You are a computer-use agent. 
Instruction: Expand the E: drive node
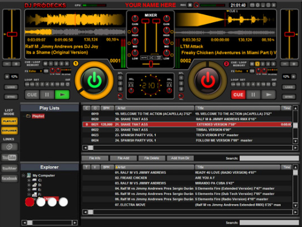pos(29,190)
